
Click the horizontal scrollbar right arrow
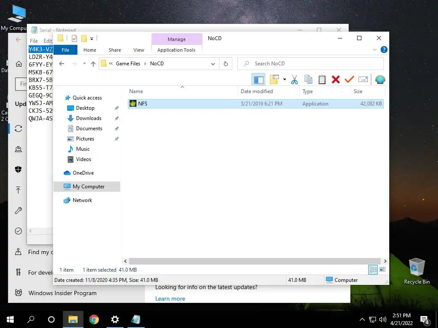pyautogui.click(x=385, y=261)
